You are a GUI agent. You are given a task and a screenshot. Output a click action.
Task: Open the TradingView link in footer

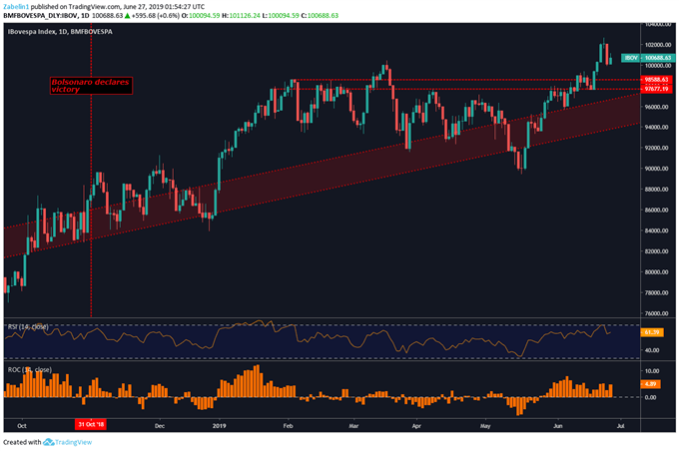click(x=73, y=442)
